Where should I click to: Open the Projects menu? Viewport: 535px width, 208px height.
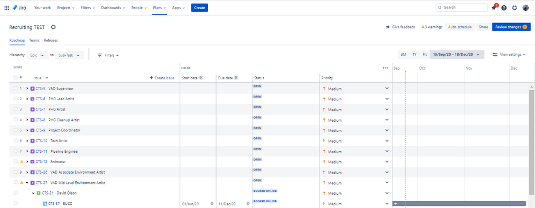click(66, 8)
